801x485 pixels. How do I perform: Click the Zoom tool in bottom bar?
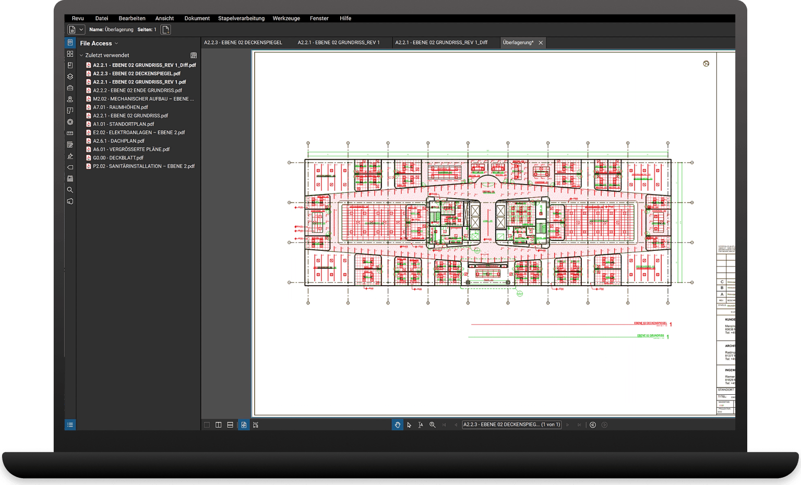click(x=433, y=425)
